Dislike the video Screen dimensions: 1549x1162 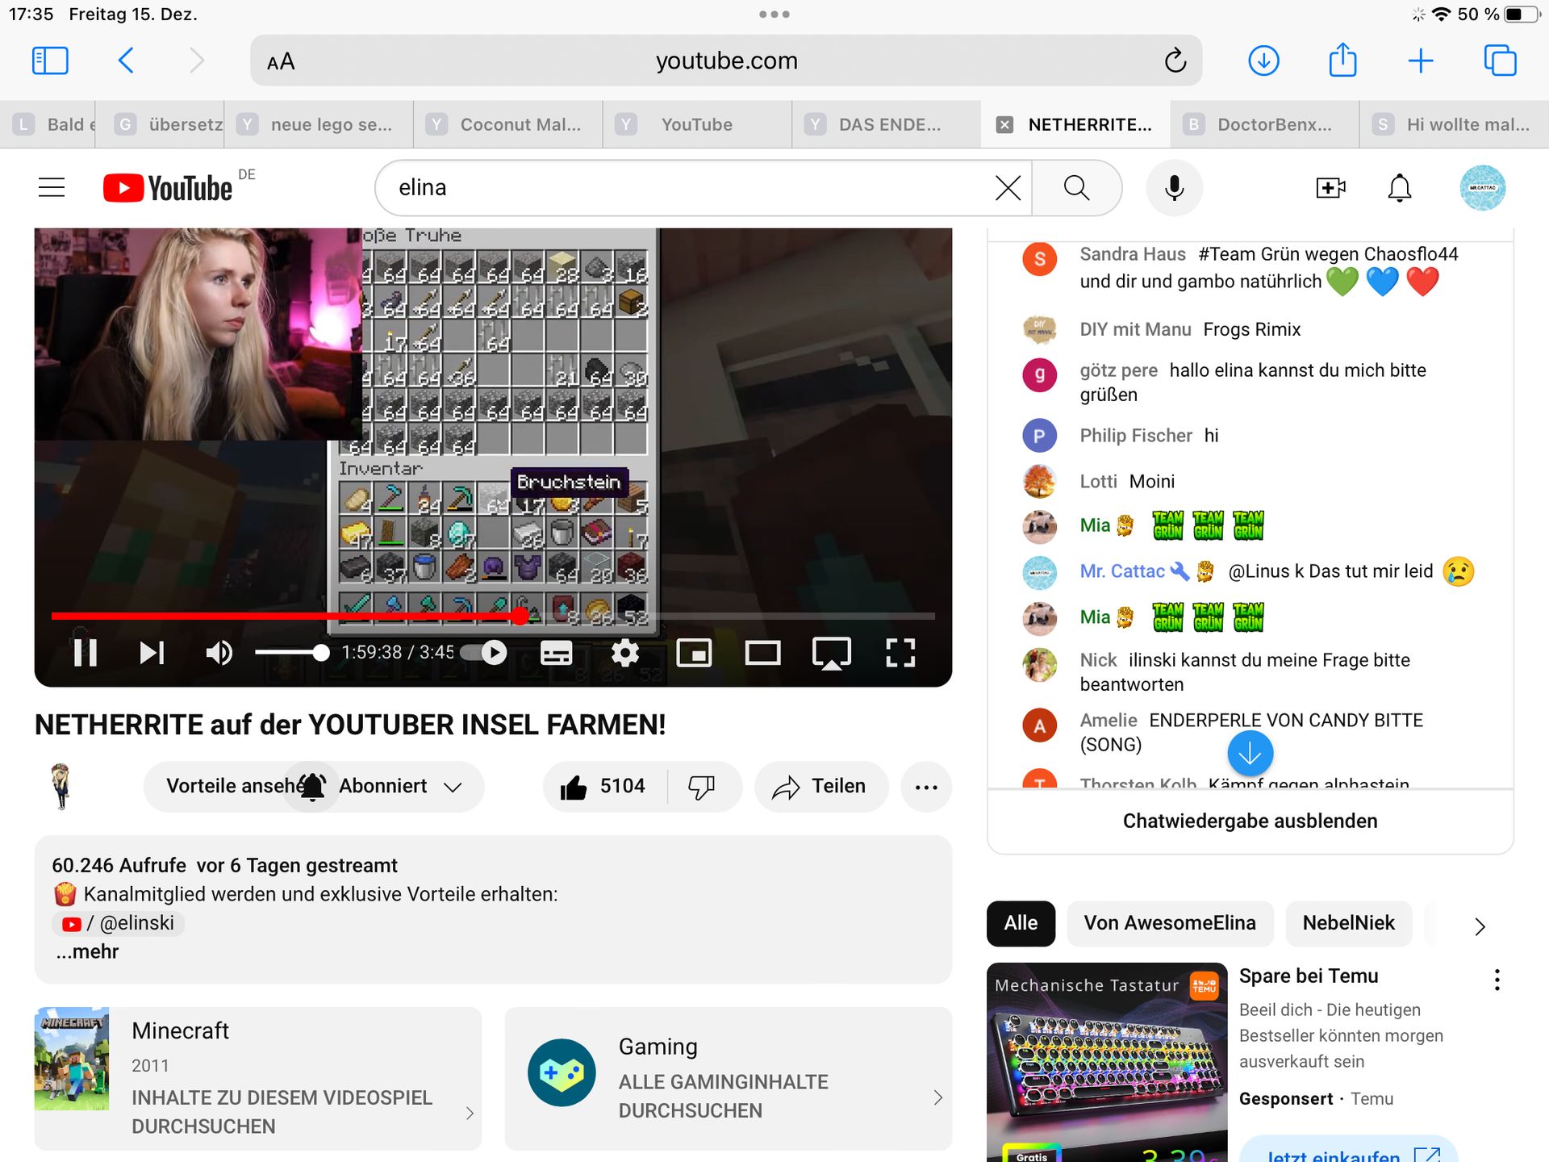[701, 787]
